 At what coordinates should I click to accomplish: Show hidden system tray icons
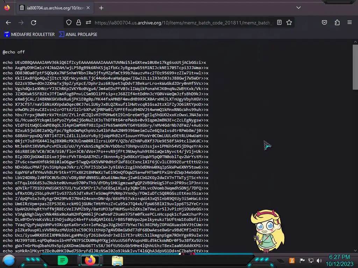click(x=281, y=261)
